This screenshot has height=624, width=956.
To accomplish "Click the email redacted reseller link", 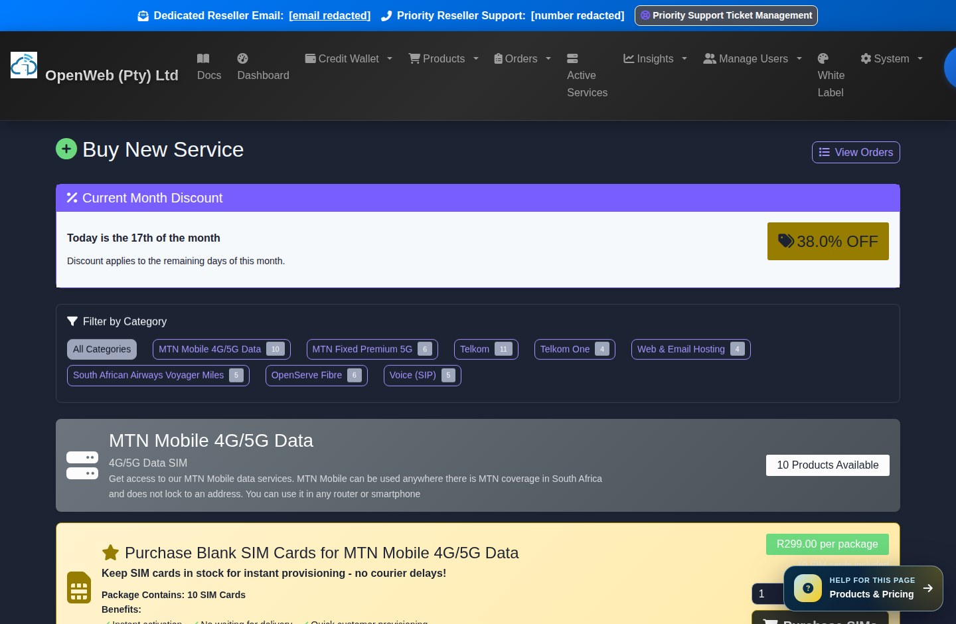I will pos(330,15).
